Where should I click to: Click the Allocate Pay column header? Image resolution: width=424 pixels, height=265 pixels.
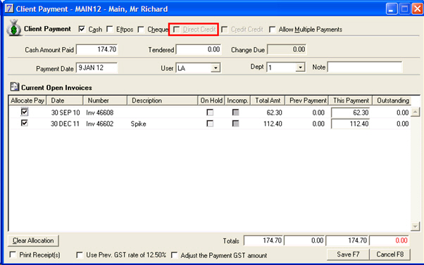27,101
